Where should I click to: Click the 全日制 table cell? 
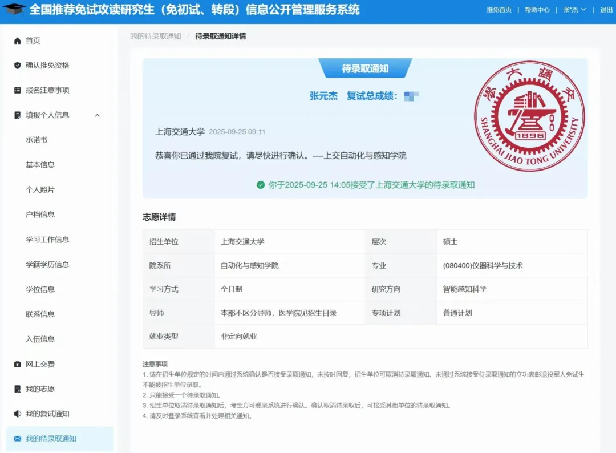point(290,289)
